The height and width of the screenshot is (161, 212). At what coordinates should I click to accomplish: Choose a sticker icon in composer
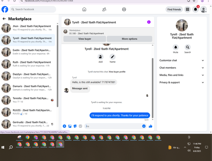click(75, 126)
